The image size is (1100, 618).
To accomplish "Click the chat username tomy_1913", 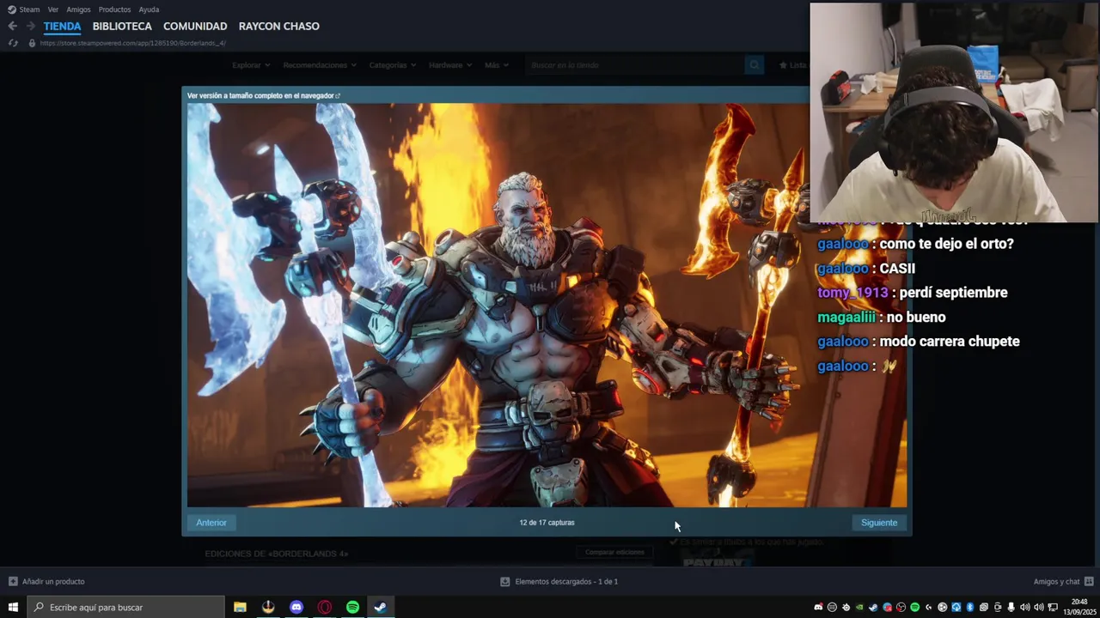I will 852,293.
